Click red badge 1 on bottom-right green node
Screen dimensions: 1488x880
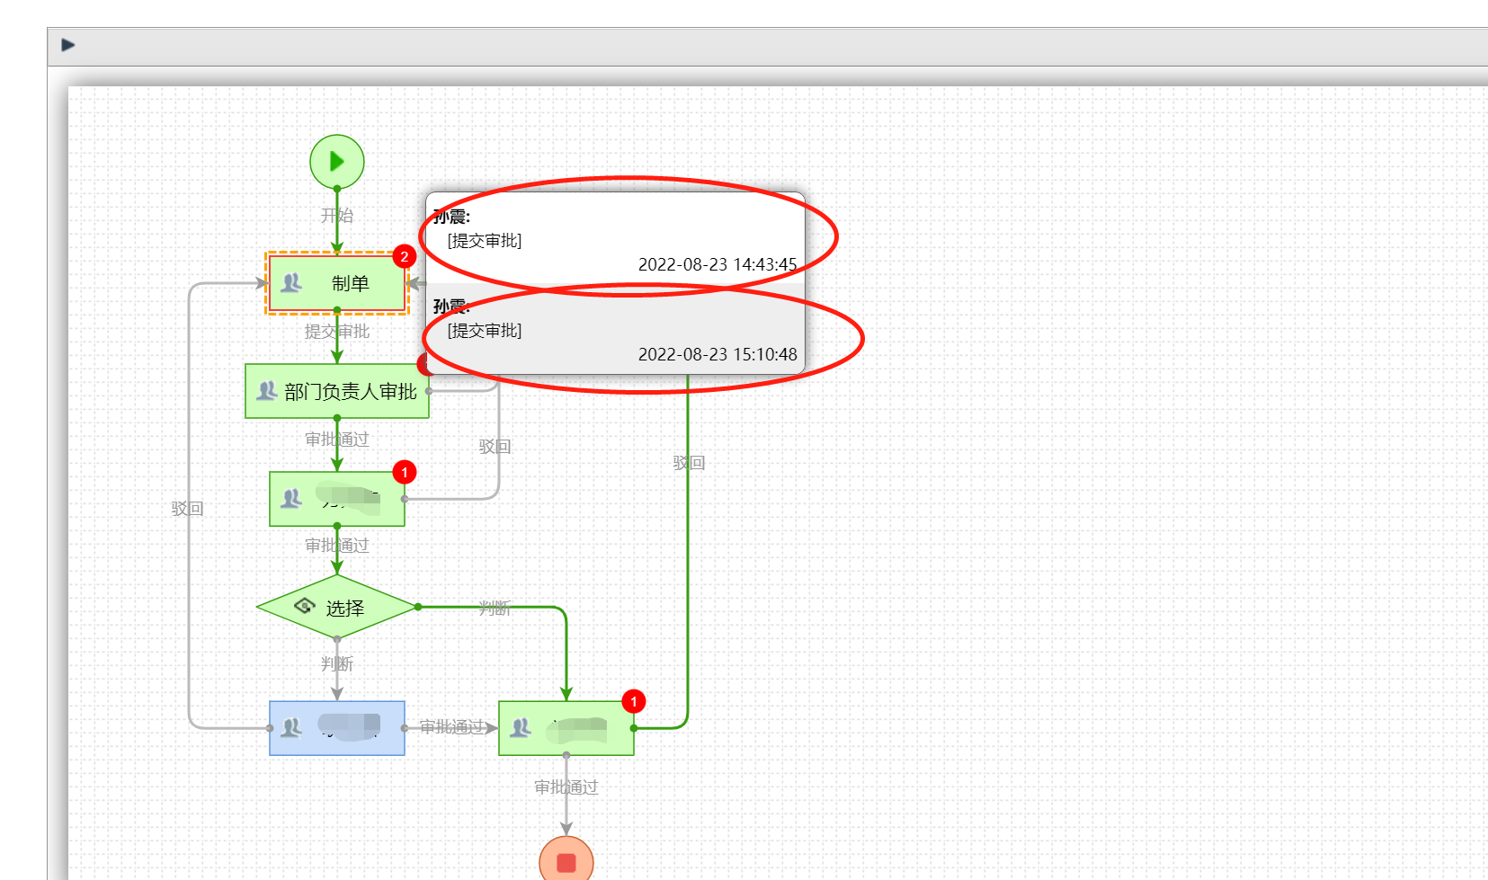tap(634, 701)
